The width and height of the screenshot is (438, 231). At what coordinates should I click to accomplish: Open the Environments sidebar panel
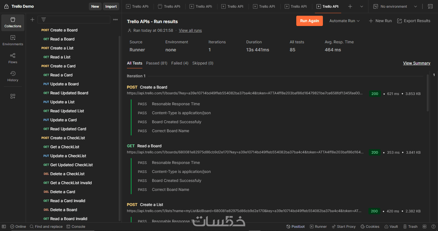pyautogui.click(x=13, y=40)
